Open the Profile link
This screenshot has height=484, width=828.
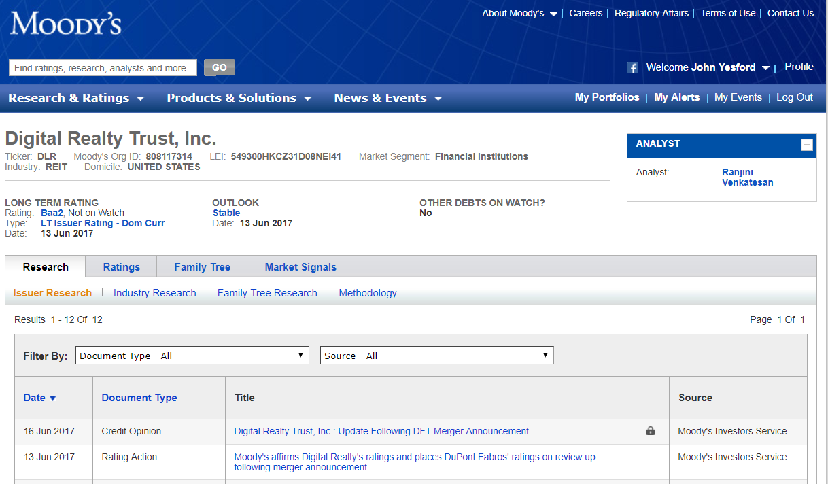[799, 67]
